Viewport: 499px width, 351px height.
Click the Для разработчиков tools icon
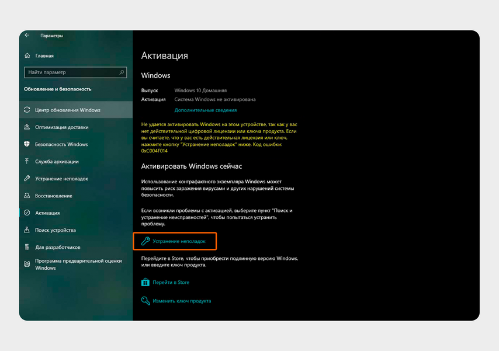[x=27, y=247]
